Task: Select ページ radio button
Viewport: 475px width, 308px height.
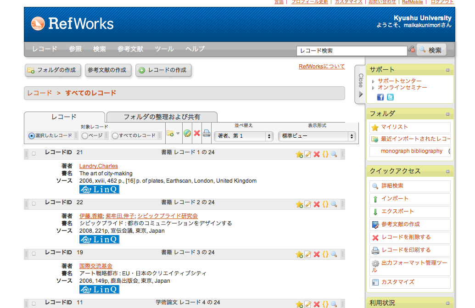Action: click(85, 136)
